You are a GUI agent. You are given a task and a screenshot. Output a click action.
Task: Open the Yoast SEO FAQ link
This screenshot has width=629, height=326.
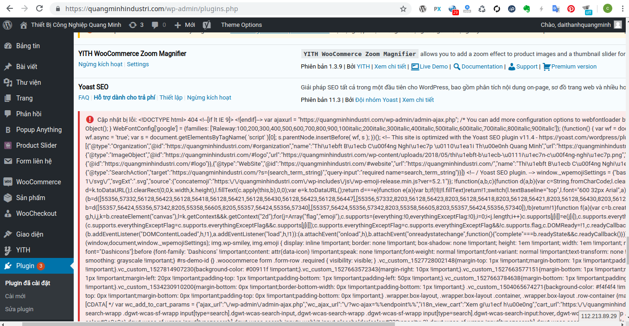coord(84,98)
